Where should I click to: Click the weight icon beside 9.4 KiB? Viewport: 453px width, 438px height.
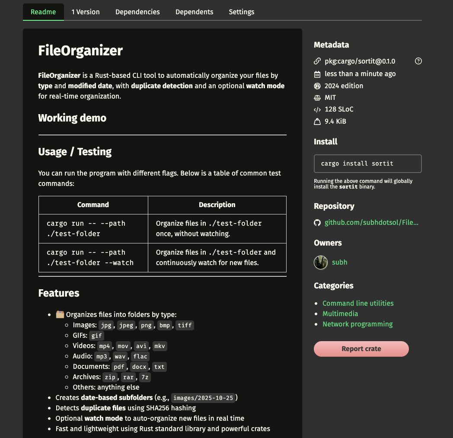click(317, 121)
